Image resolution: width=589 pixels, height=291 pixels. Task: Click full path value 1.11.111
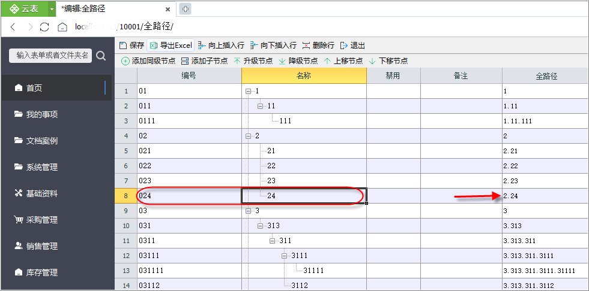[x=518, y=121]
